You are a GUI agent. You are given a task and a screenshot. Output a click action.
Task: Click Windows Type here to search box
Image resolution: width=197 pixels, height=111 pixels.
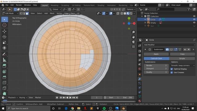point(28,108)
